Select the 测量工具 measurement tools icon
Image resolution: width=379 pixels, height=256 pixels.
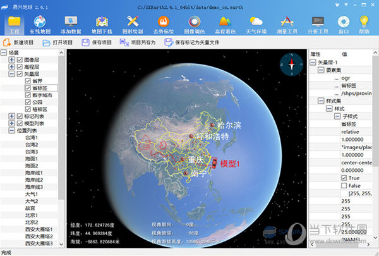(287, 21)
